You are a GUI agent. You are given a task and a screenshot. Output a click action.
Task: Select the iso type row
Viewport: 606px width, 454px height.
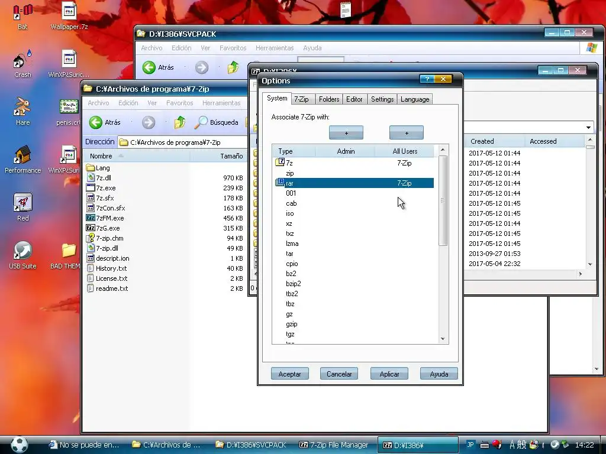[354, 213]
